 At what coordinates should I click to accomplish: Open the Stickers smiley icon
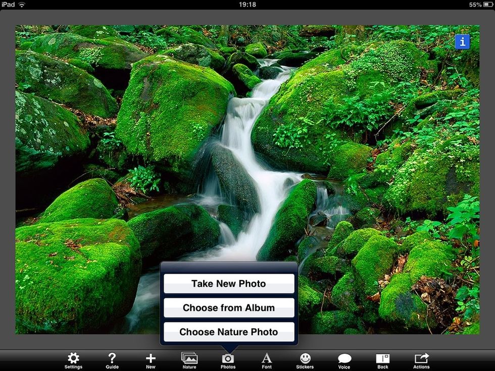click(305, 359)
